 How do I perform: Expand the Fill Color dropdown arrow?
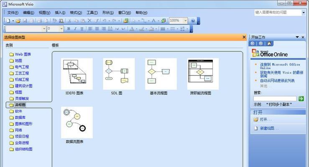click(x=156, y=29)
